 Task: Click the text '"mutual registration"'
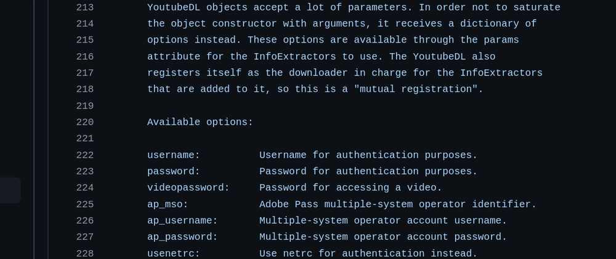point(416,89)
